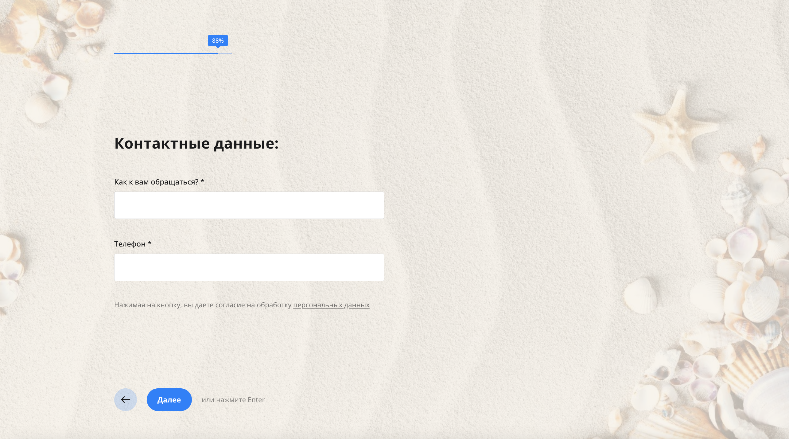789x439 pixels.
Task: Click the 'Как к вам обращаться?' label
Action: coord(156,182)
